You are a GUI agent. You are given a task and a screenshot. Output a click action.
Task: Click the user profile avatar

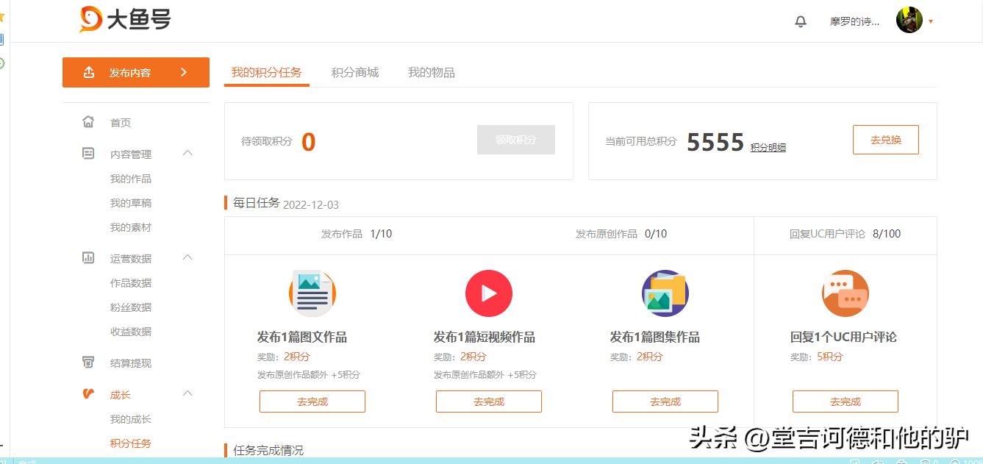[x=909, y=20]
